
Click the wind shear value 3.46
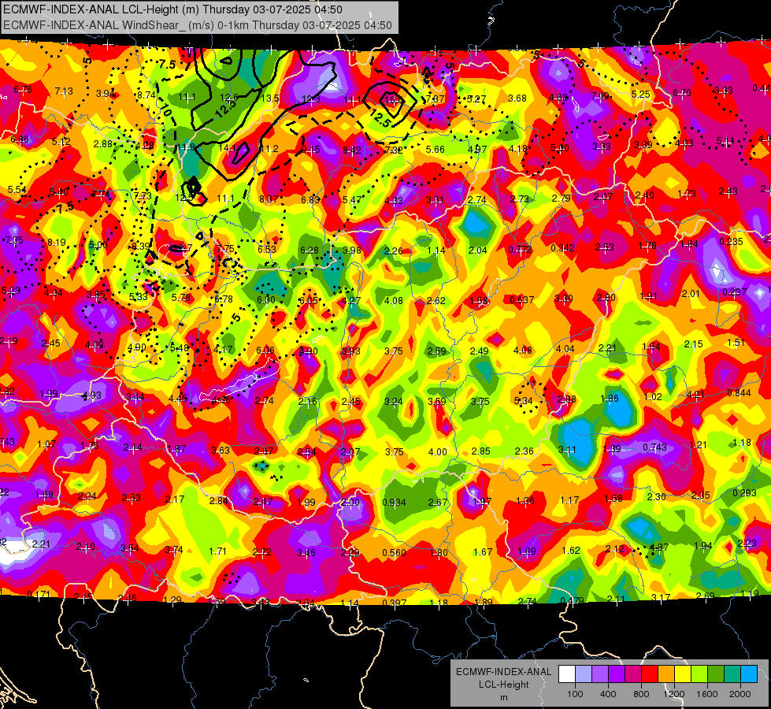click(x=306, y=553)
